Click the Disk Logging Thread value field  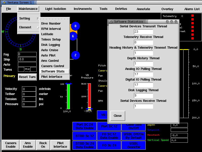coord(143,96)
